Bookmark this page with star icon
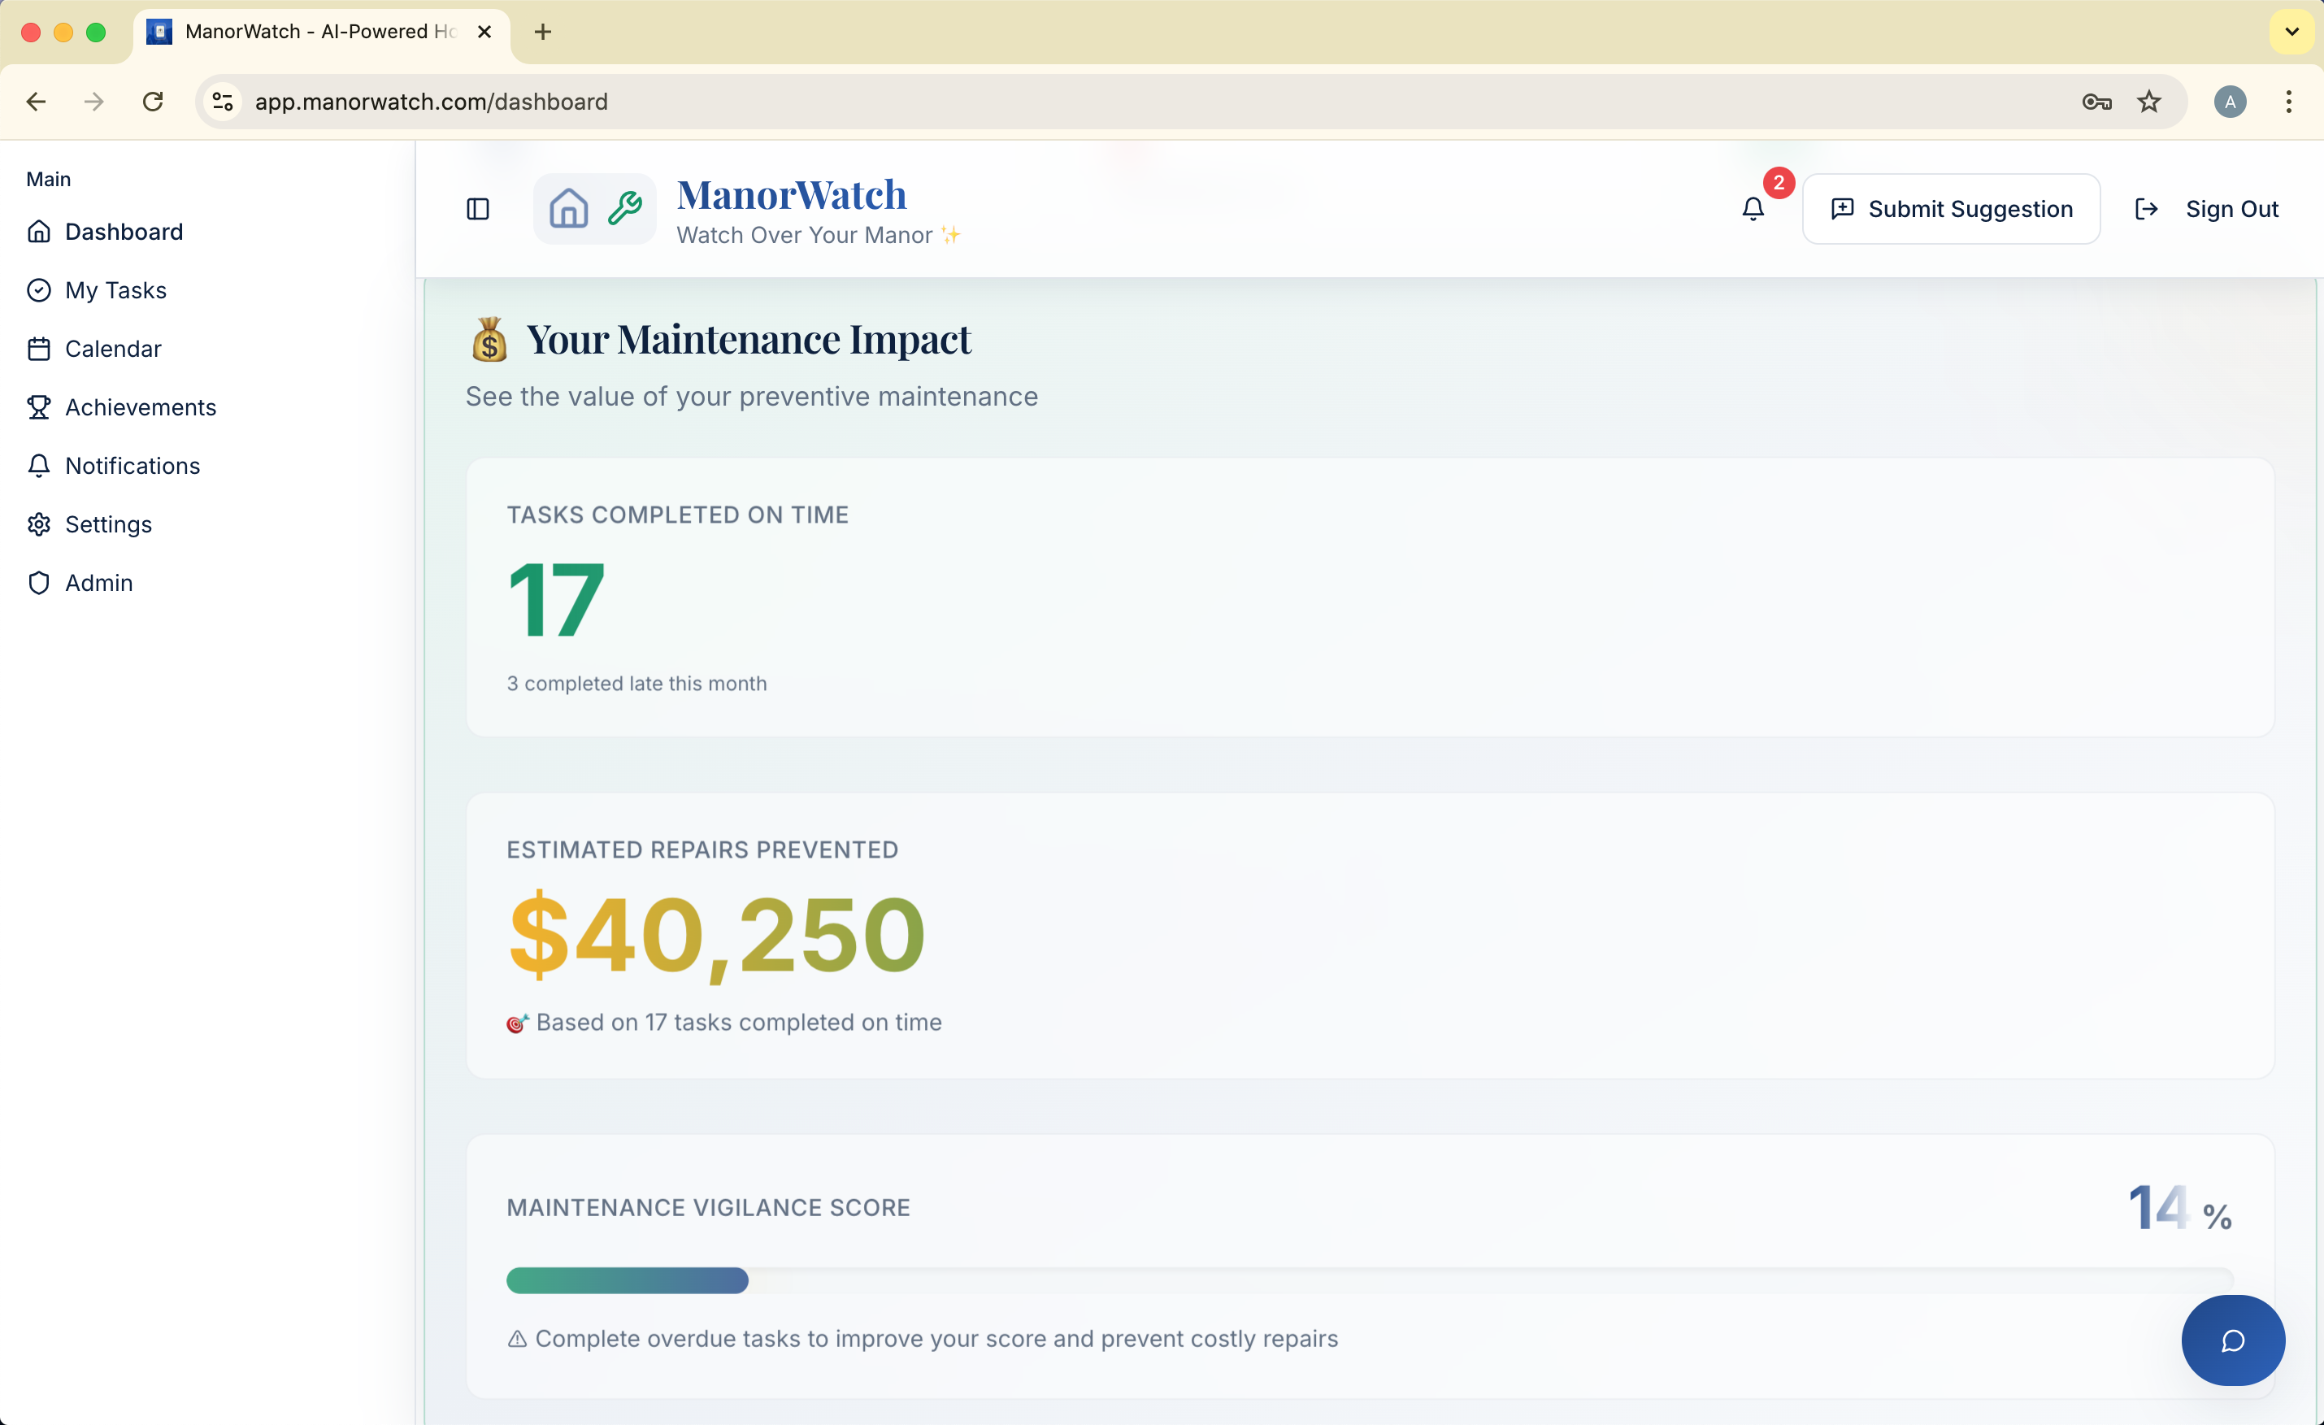The image size is (2324, 1425). [2149, 102]
